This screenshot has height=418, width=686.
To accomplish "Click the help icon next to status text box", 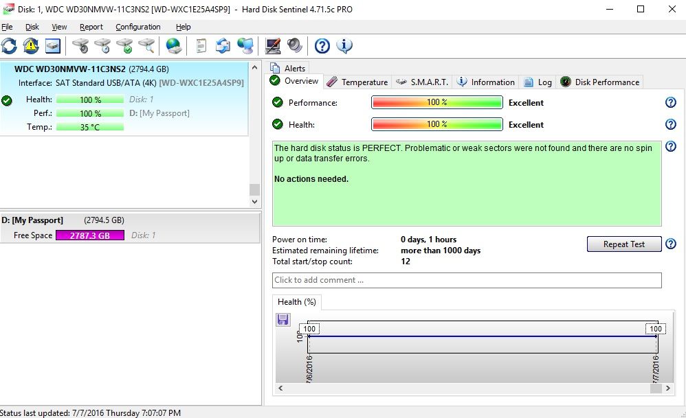I will pyautogui.click(x=671, y=146).
